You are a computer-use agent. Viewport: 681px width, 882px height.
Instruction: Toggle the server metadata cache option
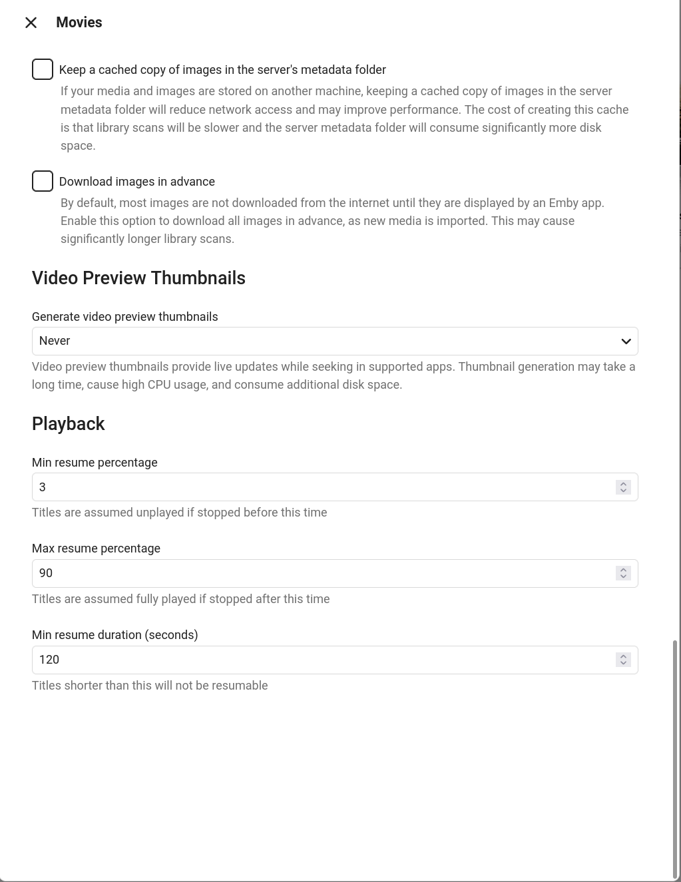(42, 69)
